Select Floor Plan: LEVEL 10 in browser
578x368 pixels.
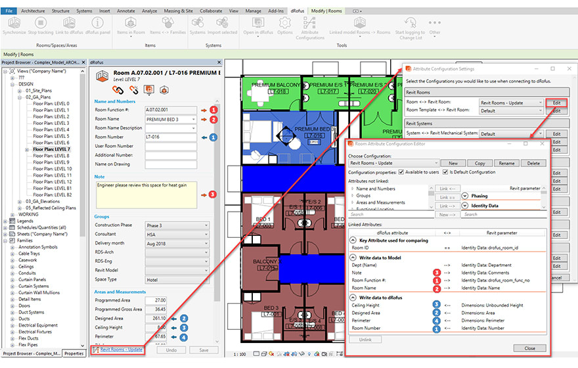tap(53, 169)
